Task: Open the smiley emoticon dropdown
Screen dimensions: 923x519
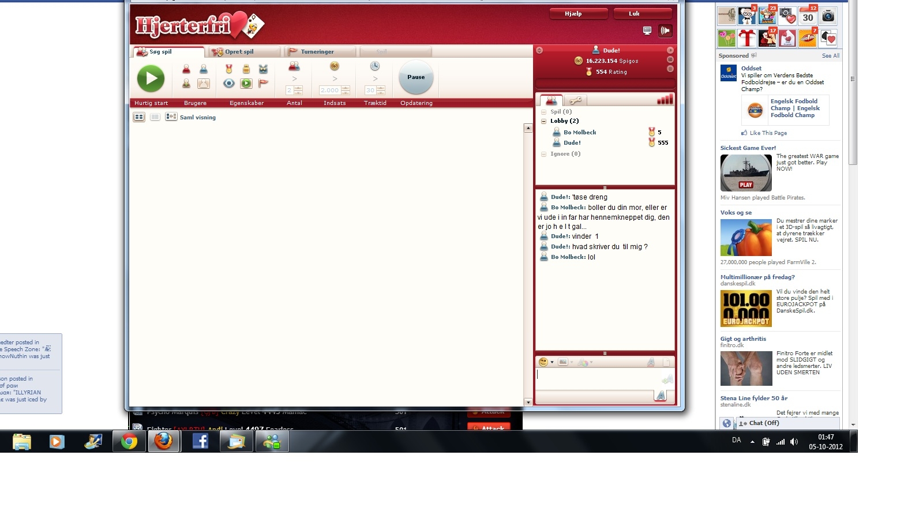Action: (546, 362)
